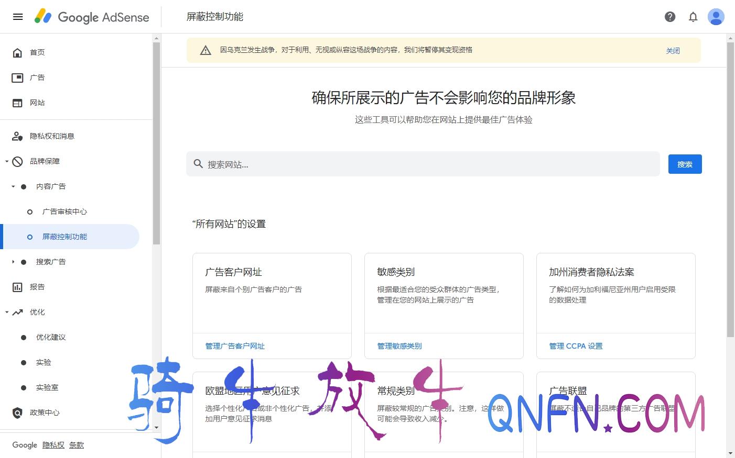This screenshot has height=458, width=735.
Task: Open the notifications bell
Action: click(693, 17)
